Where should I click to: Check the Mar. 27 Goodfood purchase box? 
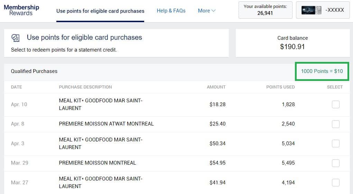point(335,183)
